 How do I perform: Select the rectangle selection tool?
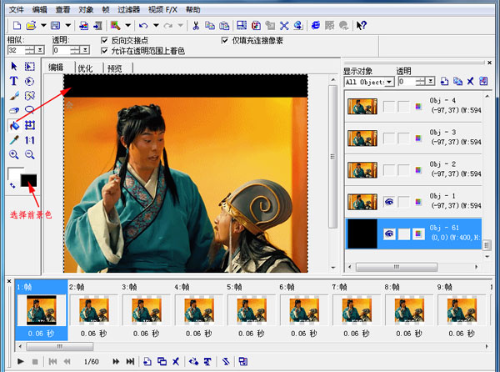tap(30, 67)
